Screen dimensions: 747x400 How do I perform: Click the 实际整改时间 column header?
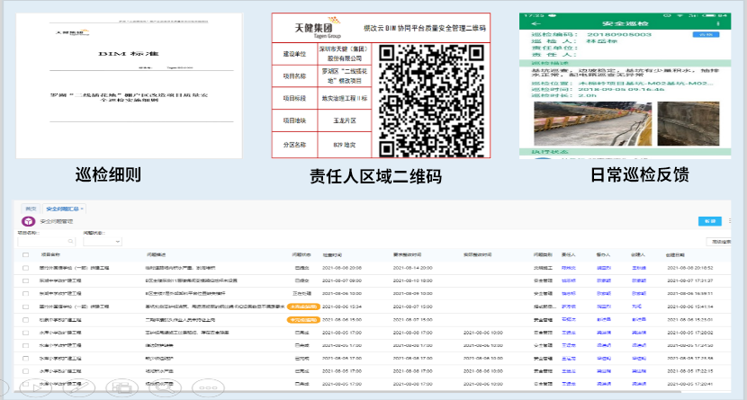click(x=477, y=255)
